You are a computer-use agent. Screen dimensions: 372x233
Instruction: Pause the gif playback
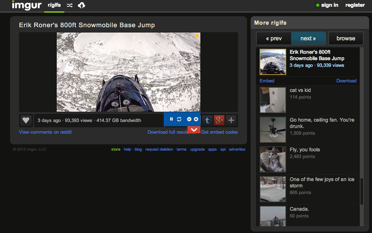coord(171,119)
